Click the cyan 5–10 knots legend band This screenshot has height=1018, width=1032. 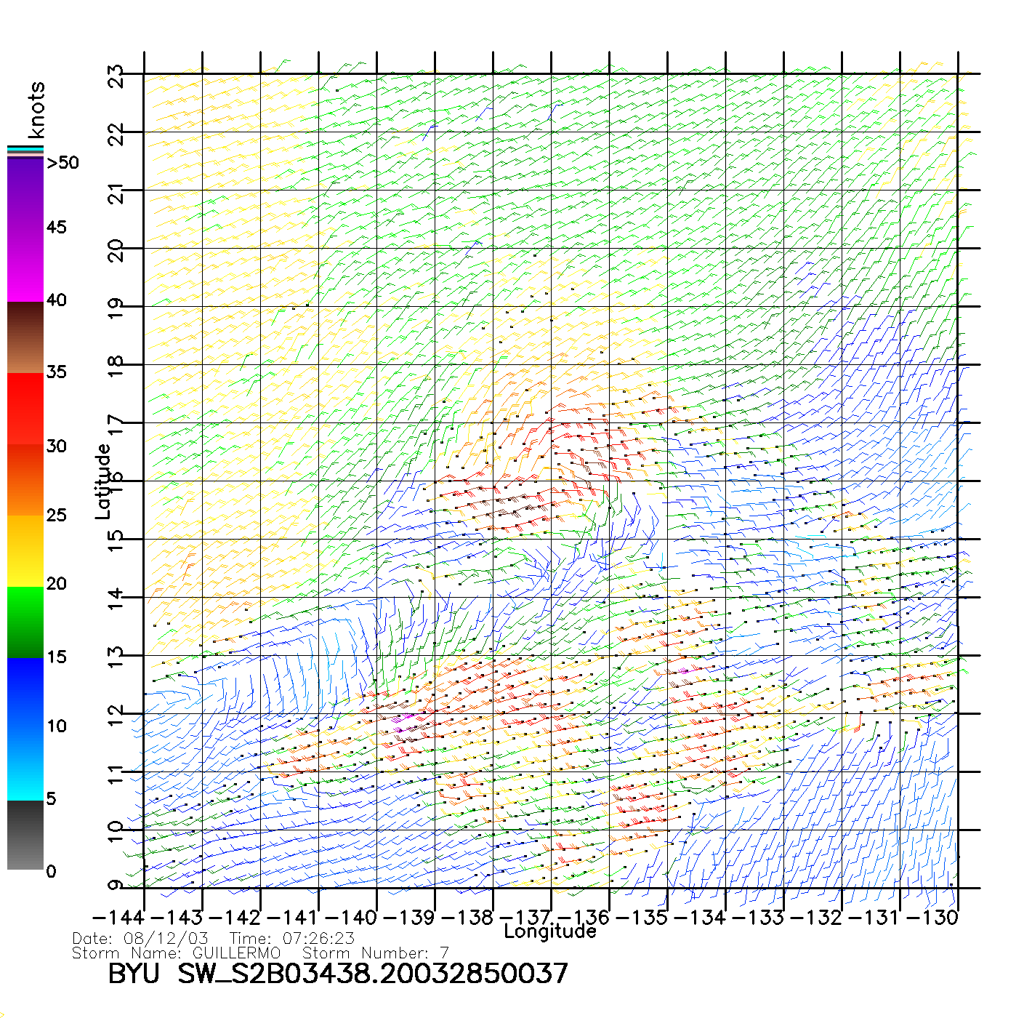[x=25, y=763]
